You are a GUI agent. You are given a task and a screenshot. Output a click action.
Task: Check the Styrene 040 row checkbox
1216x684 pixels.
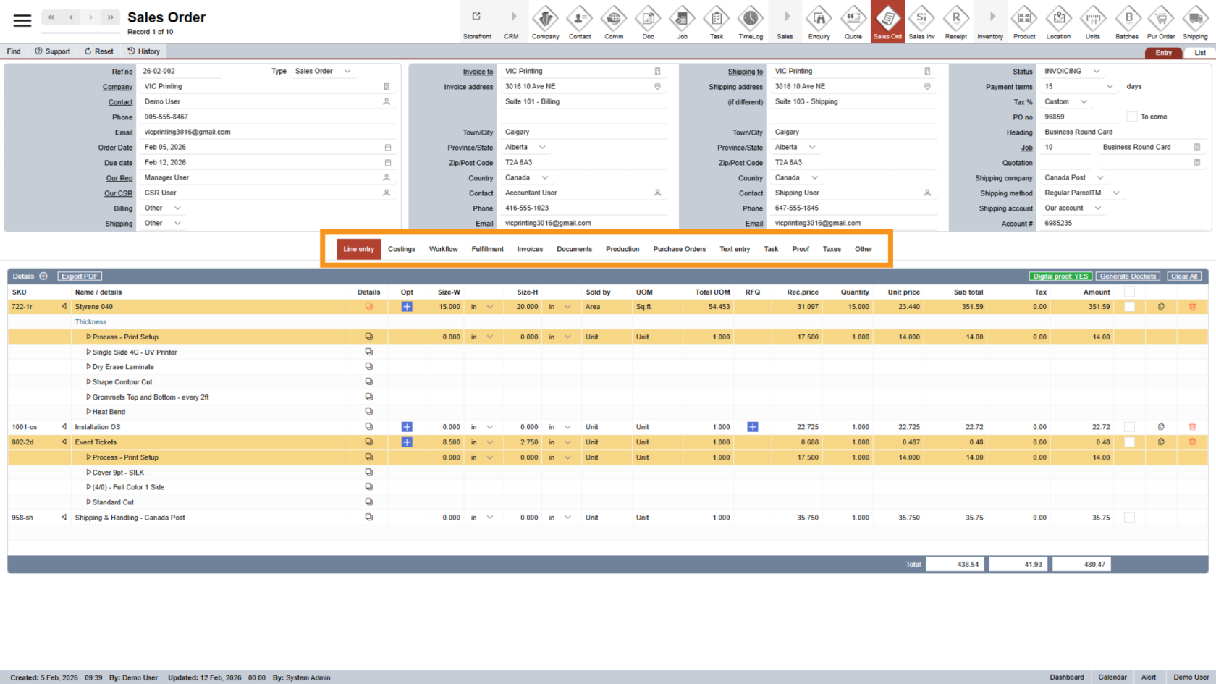tap(1129, 307)
